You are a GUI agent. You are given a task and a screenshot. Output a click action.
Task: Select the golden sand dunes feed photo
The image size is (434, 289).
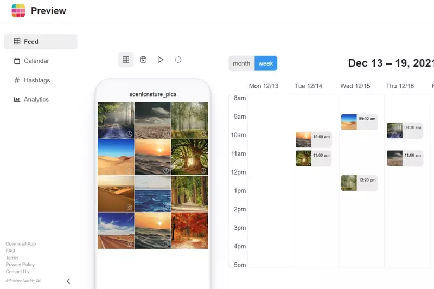(x=116, y=194)
